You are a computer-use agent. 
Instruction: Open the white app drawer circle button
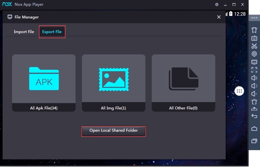click(x=239, y=91)
